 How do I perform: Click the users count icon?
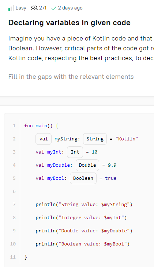[34, 8]
